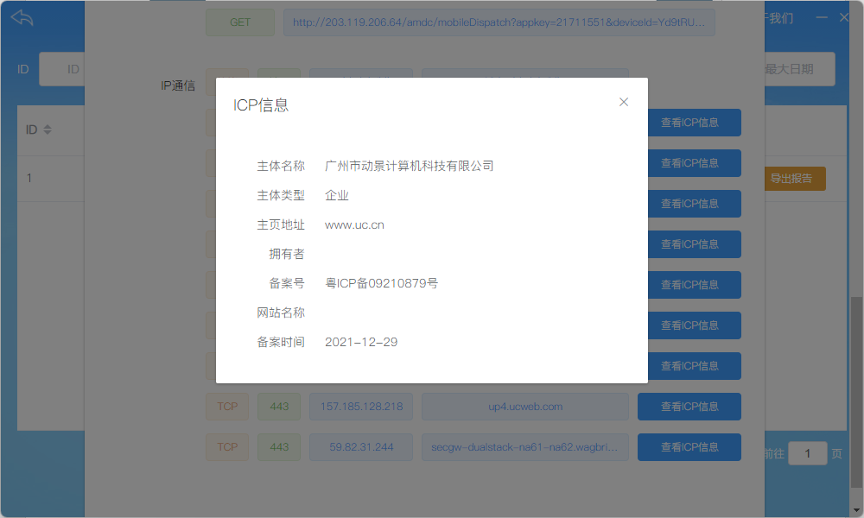Open the 最大日期 date field
Screen dimensions: 864x518
pyautogui.click(x=799, y=69)
